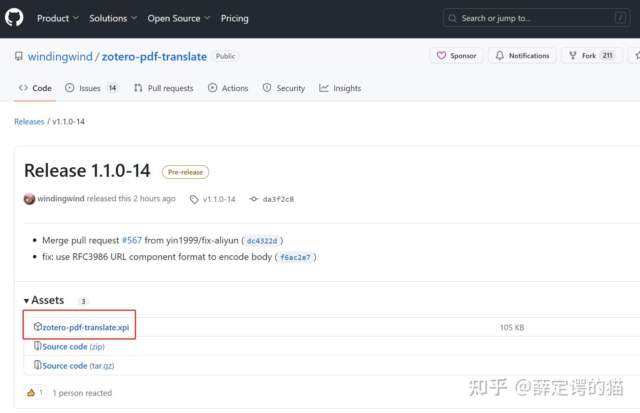Expand the Open Source menu

coord(179,18)
